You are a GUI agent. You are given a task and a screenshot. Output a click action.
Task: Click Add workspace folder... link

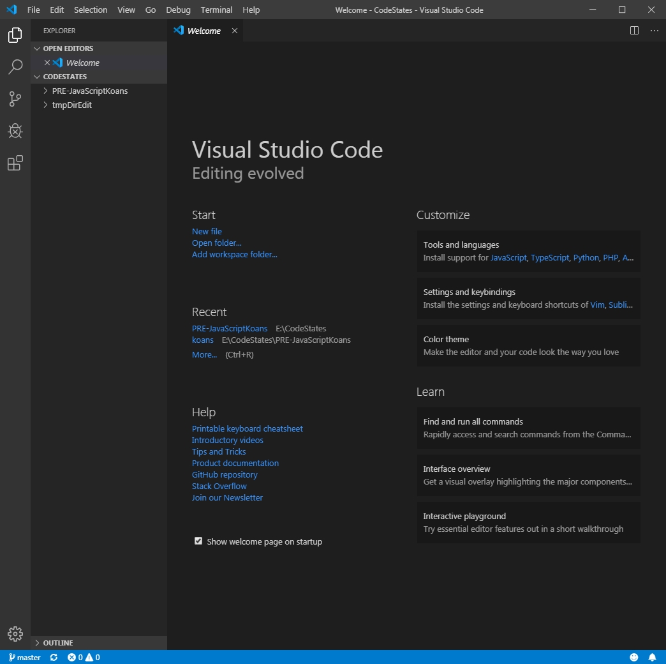235,254
